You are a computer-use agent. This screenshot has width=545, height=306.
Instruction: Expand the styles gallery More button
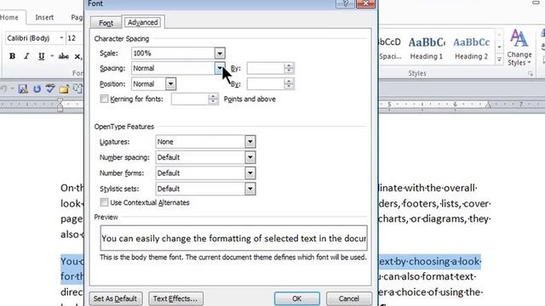(x=500, y=59)
